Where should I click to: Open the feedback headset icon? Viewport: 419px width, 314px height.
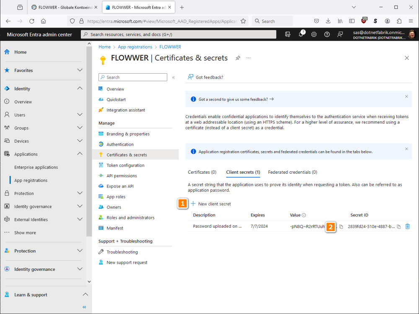(340, 34)
